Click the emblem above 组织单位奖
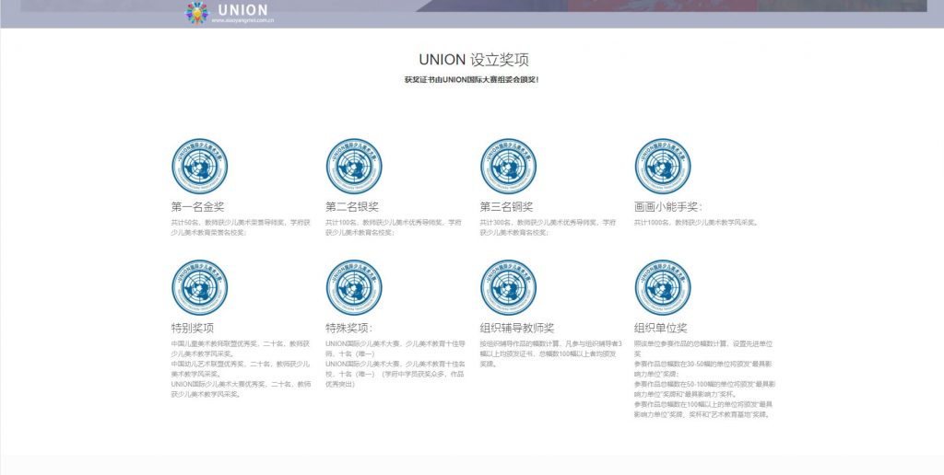The height and width of the screenshot is (475, 944). coord(663,287)
